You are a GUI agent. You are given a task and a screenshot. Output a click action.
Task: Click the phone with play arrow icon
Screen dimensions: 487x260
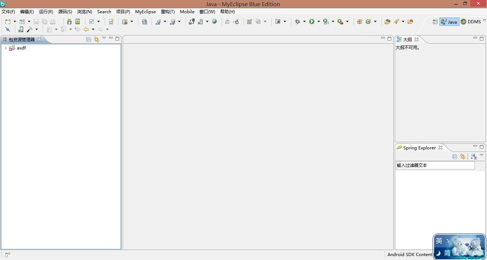coord(21,29)
